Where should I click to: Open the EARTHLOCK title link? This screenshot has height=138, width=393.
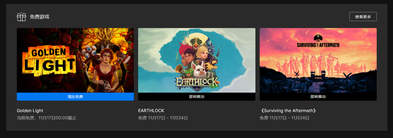[151, 111]
